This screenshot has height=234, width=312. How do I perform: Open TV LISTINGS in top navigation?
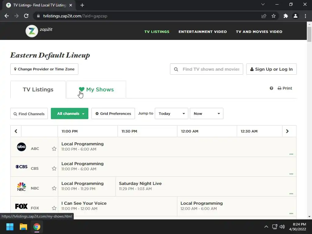point(157,32)
